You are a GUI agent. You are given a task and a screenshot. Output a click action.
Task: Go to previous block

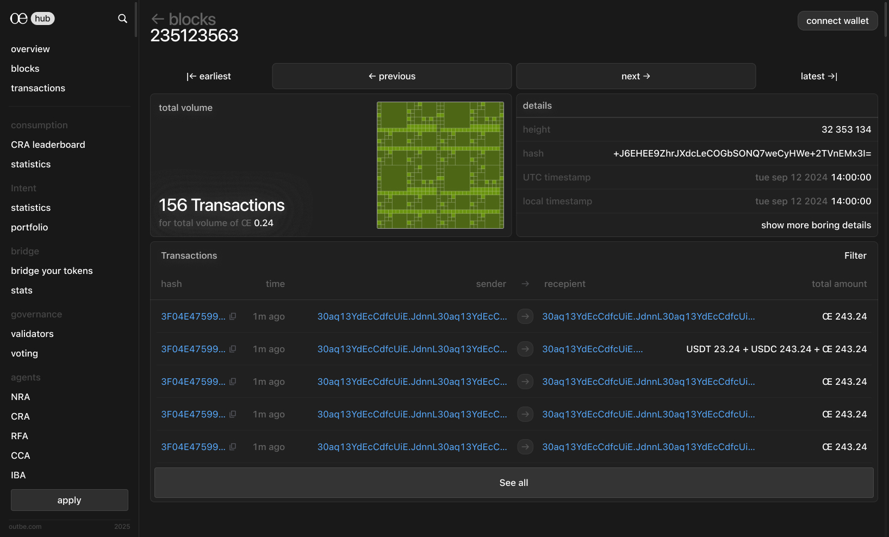pyautogui.click(x=392, y=76)
